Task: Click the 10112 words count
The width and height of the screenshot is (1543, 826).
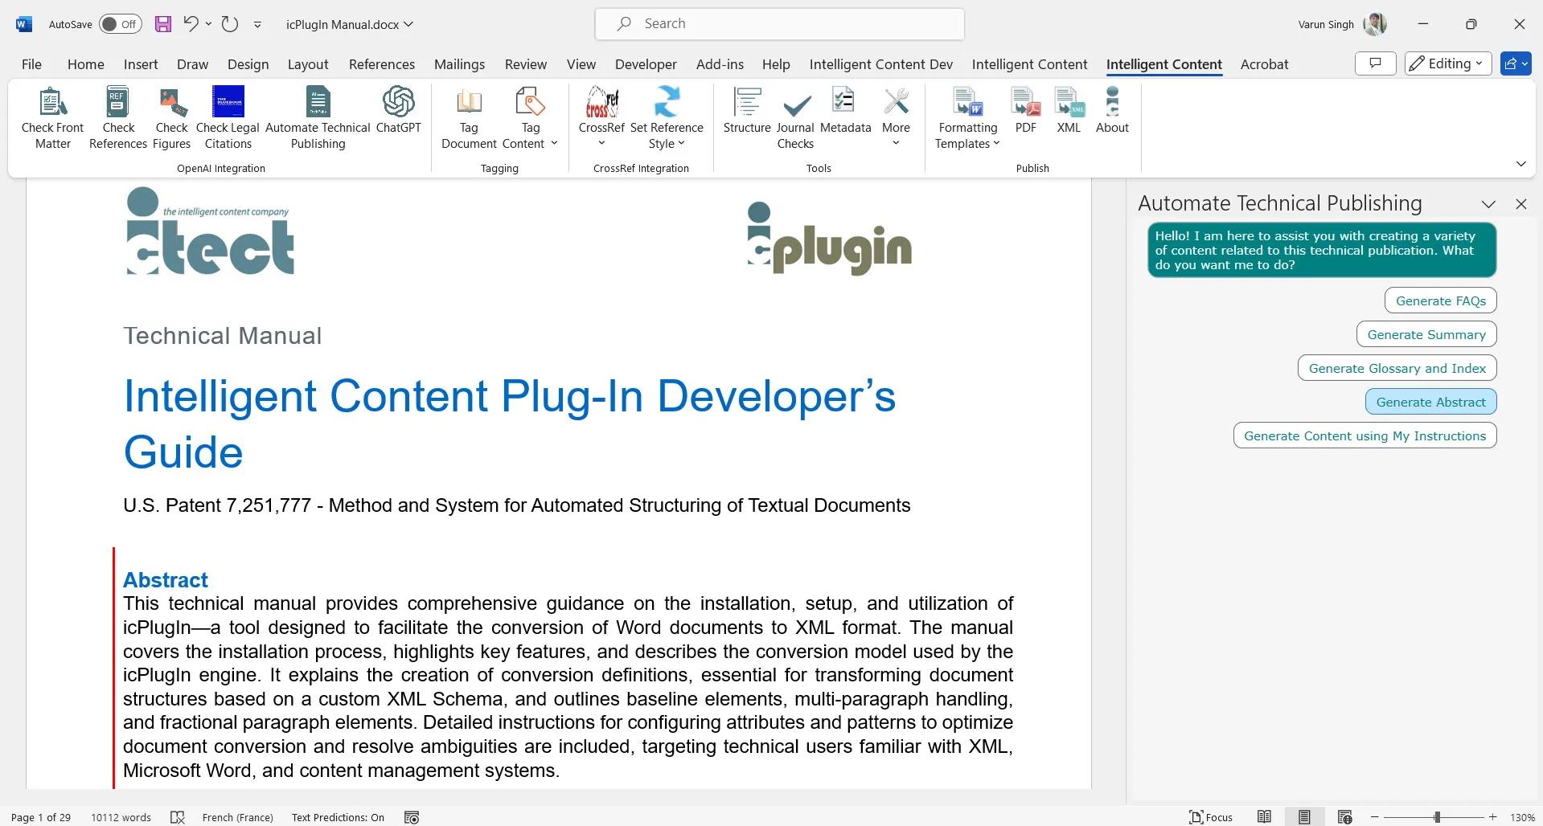Action: click(x=121, y=817)
